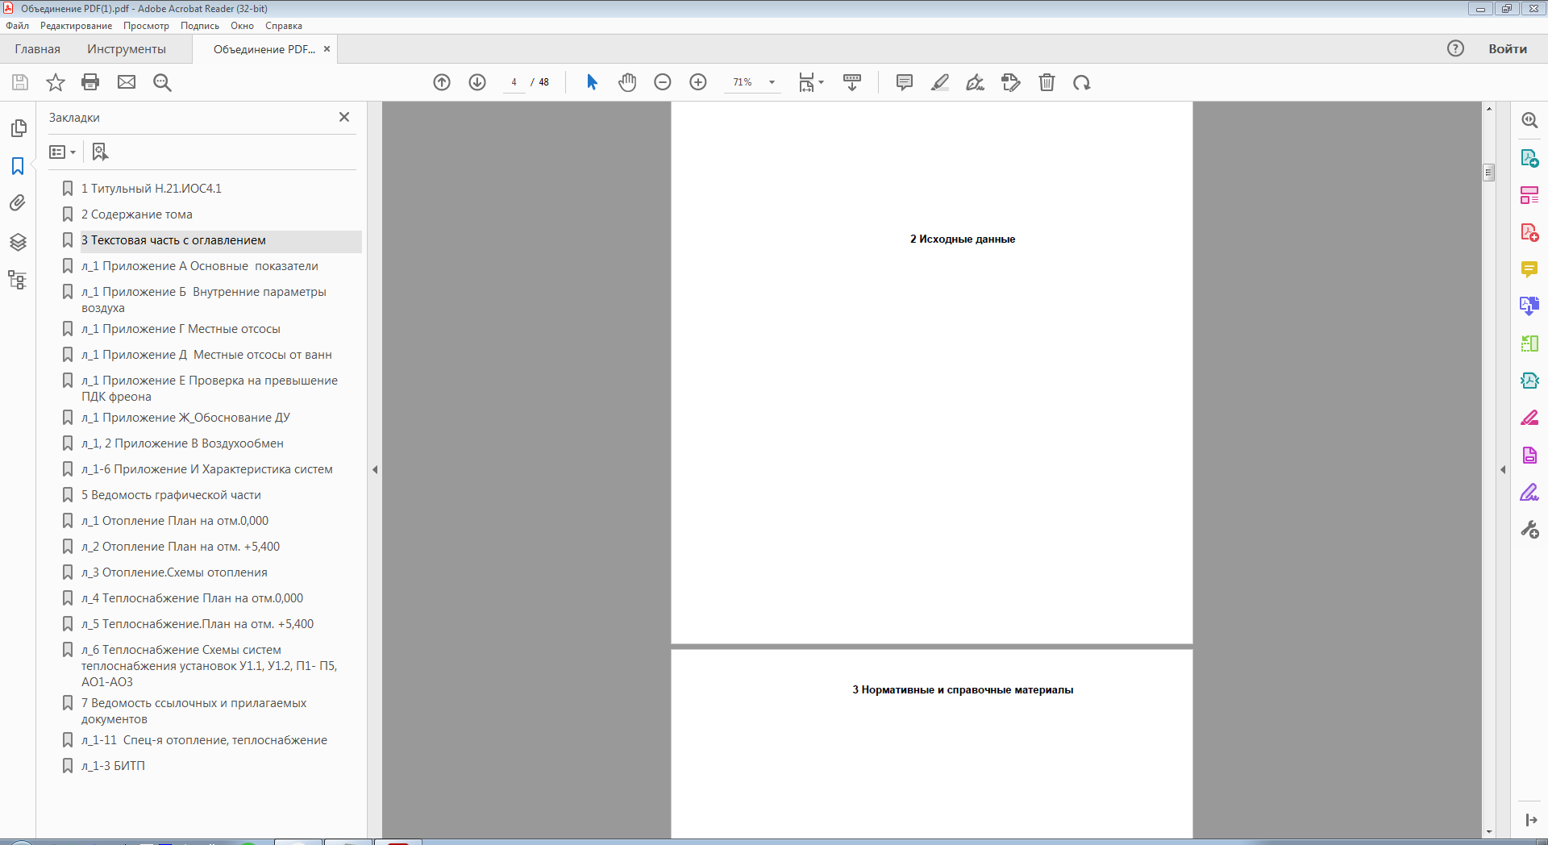Zoom in with plus button
This screenshot has height=845, width=1548.
(698, 82)
